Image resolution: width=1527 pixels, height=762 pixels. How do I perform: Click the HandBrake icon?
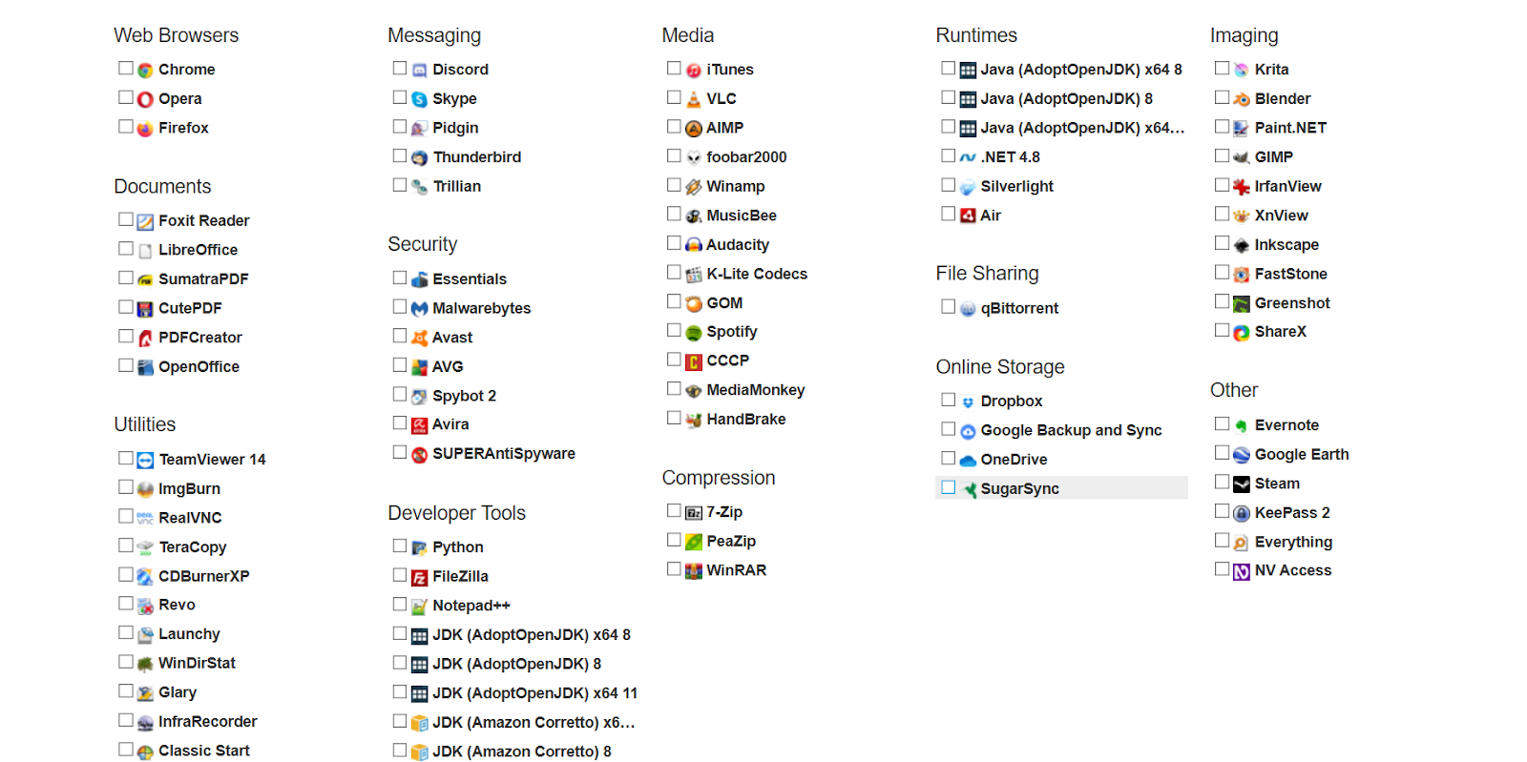coord(694,421)
